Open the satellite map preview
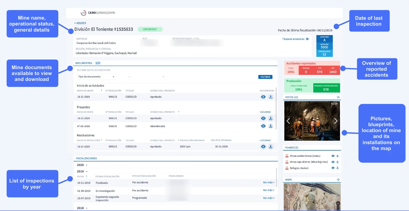409x211 pixels. click(312, 197)
